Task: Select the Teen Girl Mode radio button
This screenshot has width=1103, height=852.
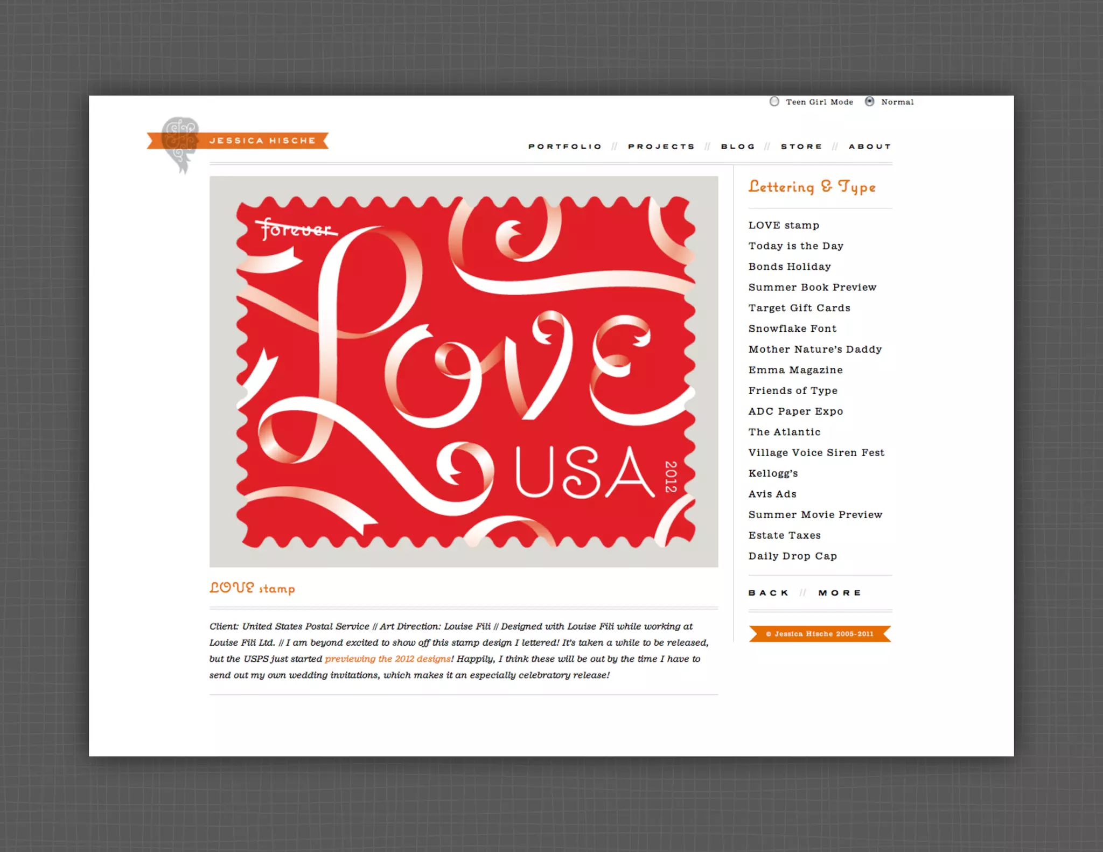Action: pyautogui.click(x=774, y=102)
